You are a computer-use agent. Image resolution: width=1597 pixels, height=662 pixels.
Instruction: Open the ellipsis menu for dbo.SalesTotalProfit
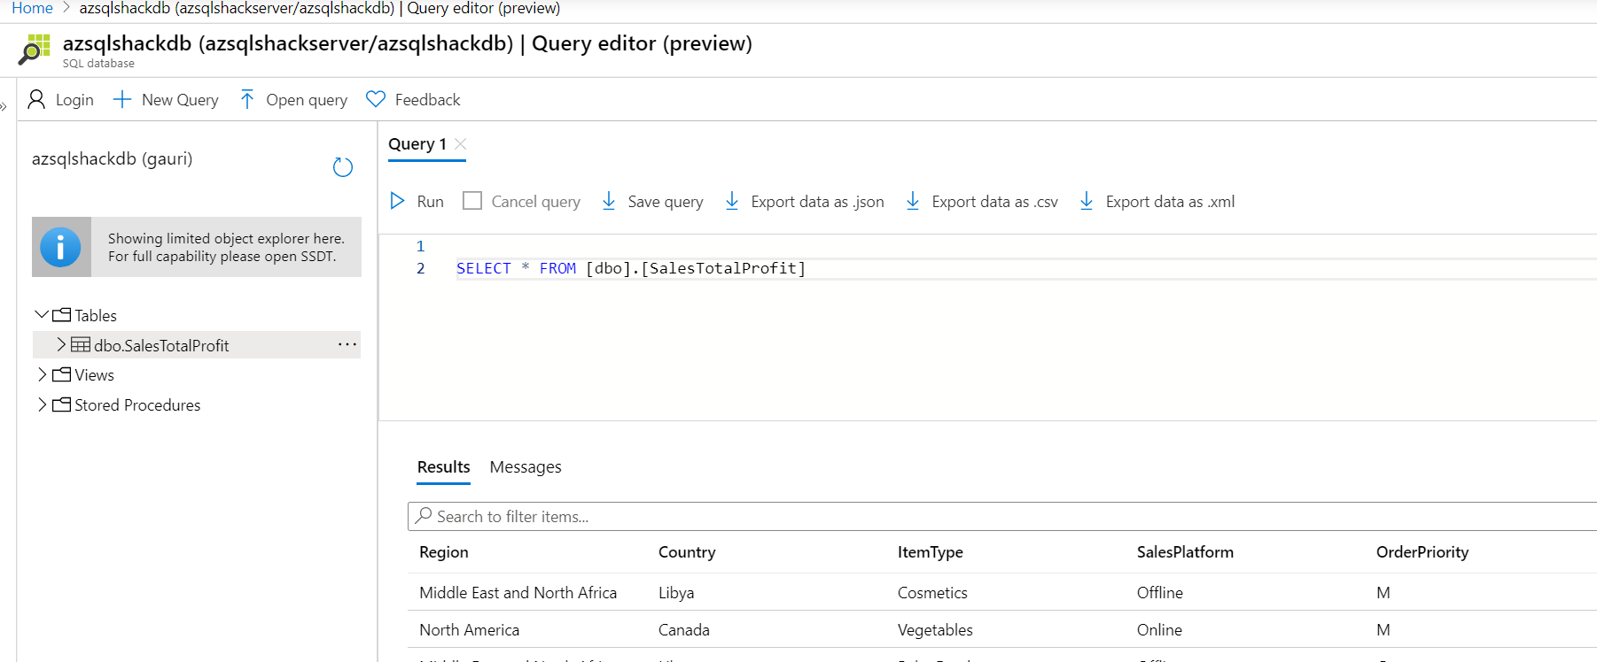[x=347, y=345]
